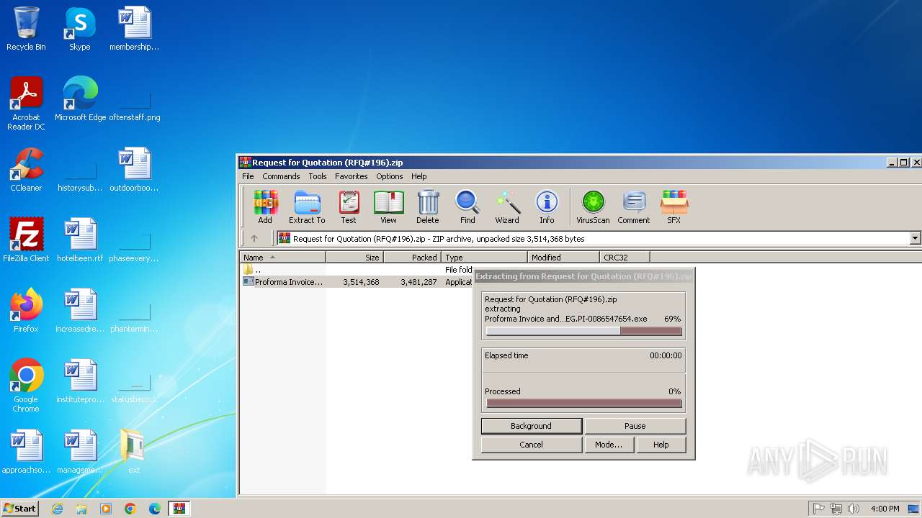
Task: Click the Comment toolbar icon
Action: (x=634, y=207)
